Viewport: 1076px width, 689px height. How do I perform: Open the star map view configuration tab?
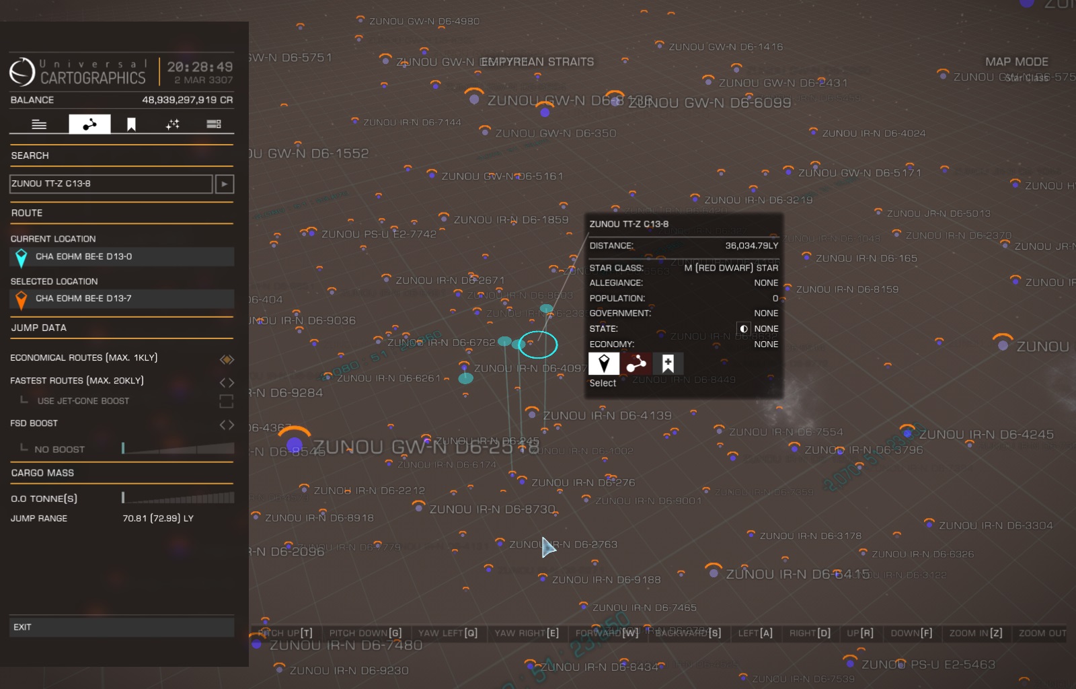[173, 124]
